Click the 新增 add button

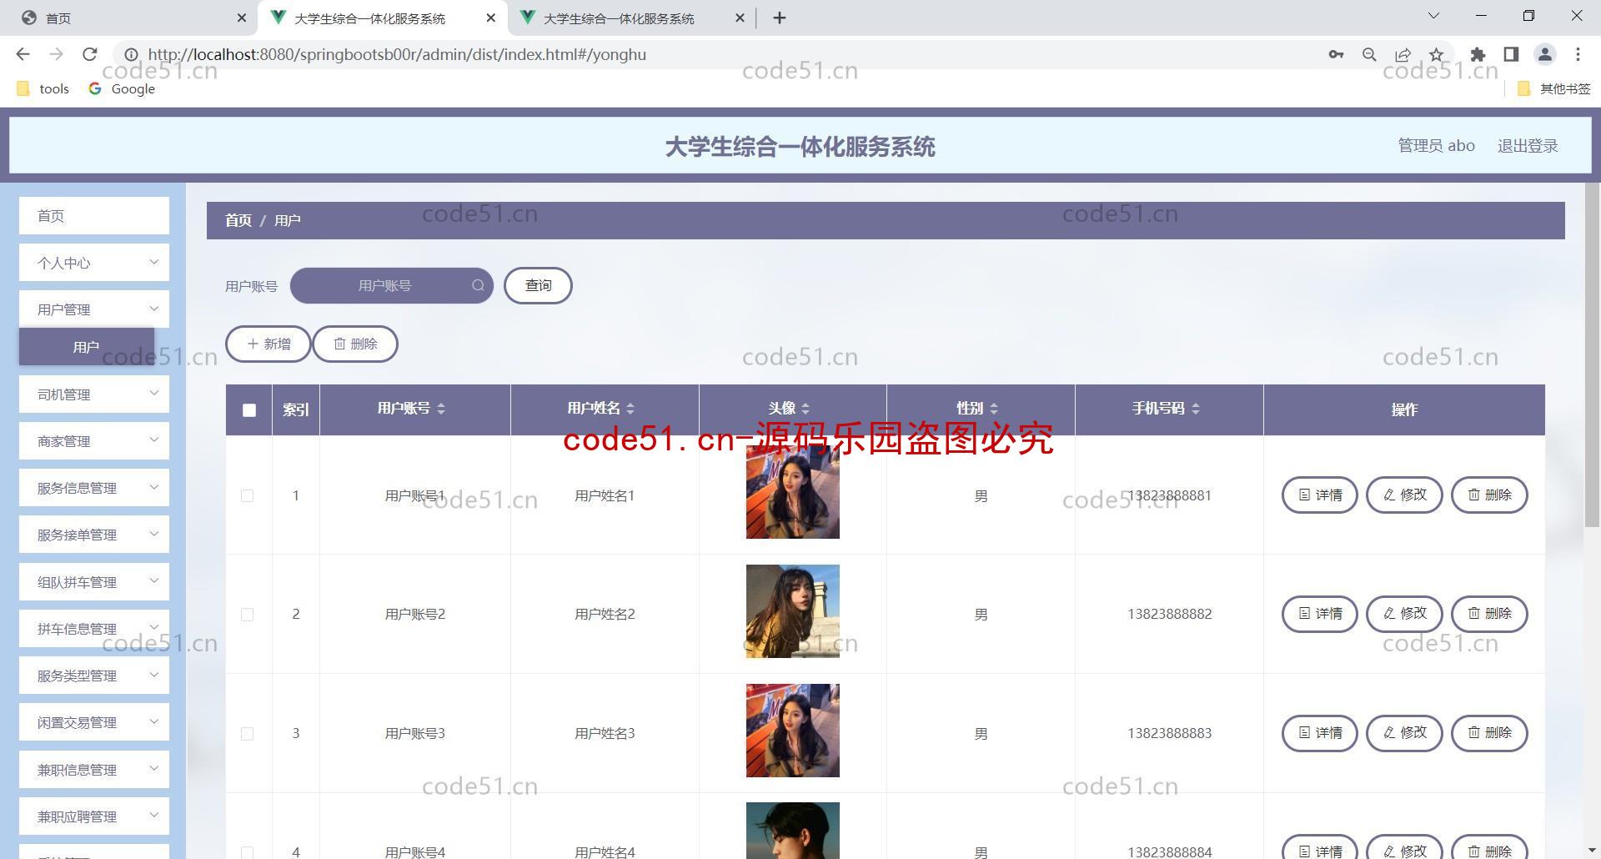pos(269,344)
